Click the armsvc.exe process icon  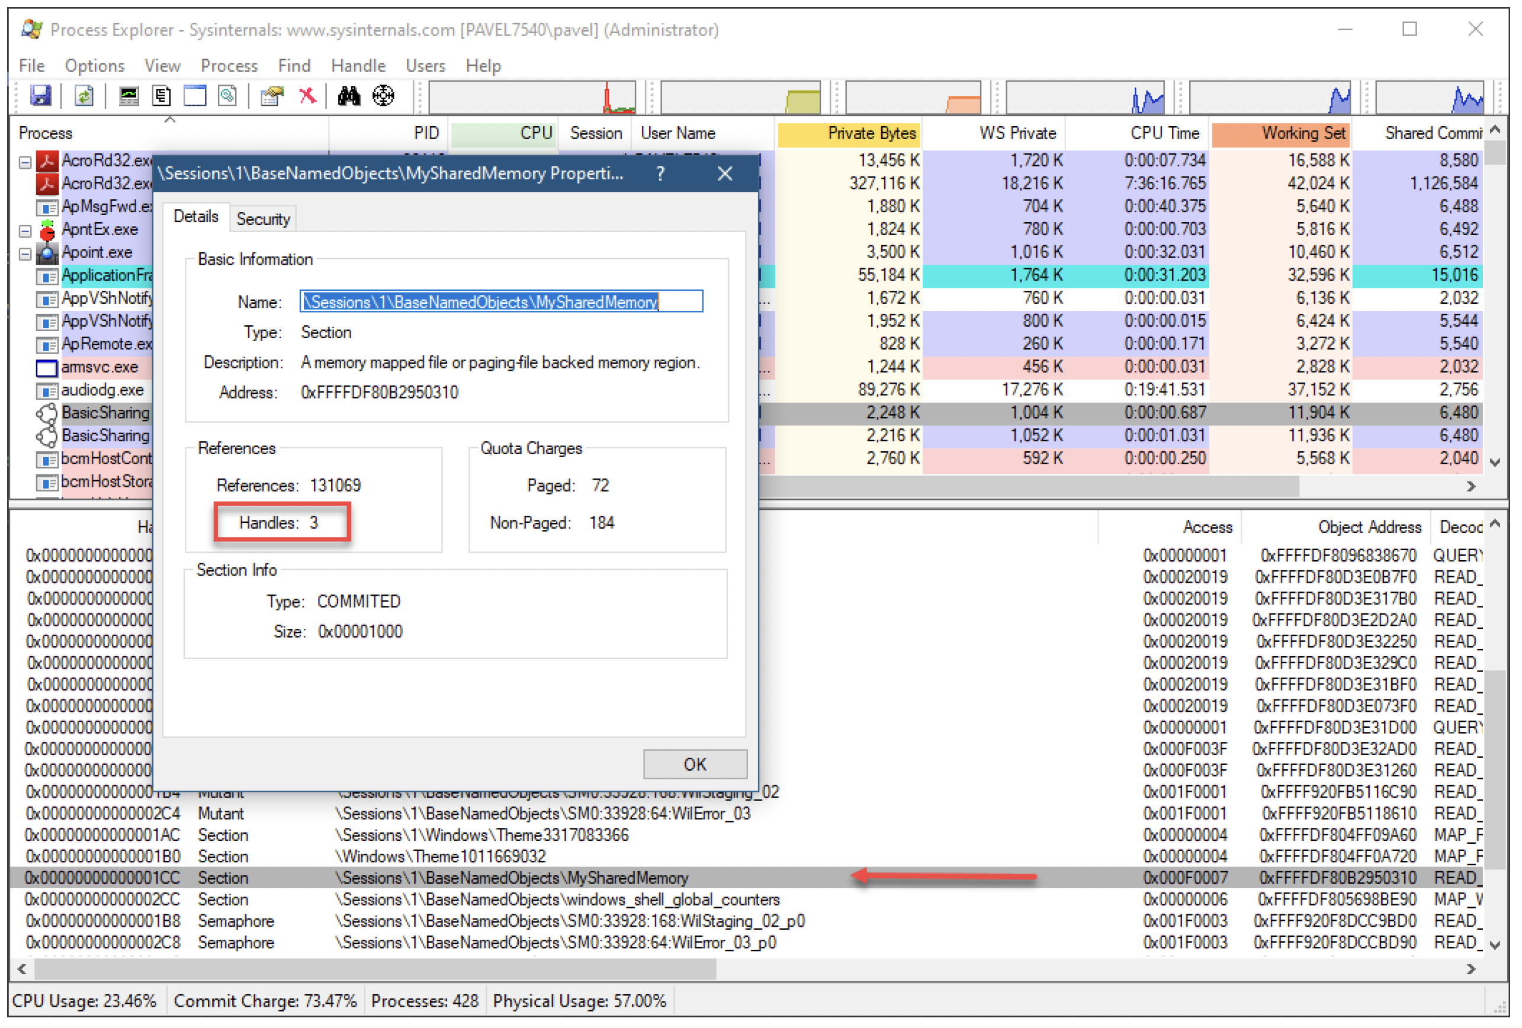pos(47,368)
